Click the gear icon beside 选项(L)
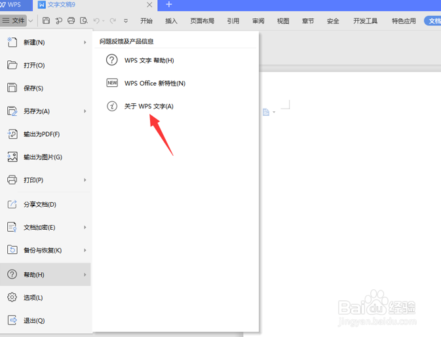The image size is (441, 337). coord(12,297)
